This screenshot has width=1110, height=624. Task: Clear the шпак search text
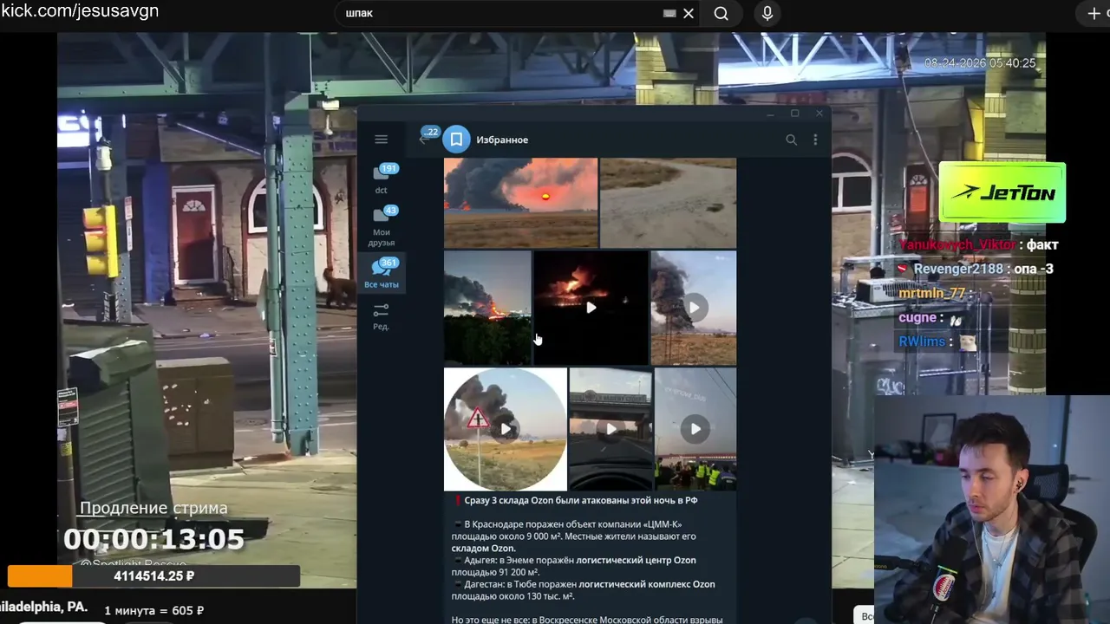click(689, 14)
